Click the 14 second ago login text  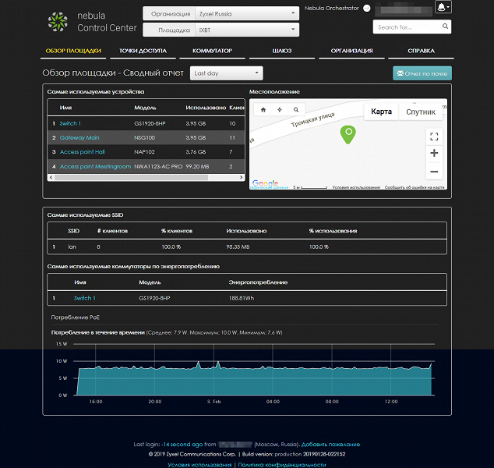click(183, 445)
